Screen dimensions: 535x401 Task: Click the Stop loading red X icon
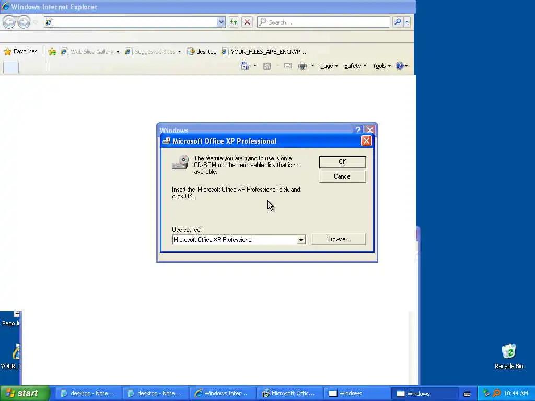247,22
